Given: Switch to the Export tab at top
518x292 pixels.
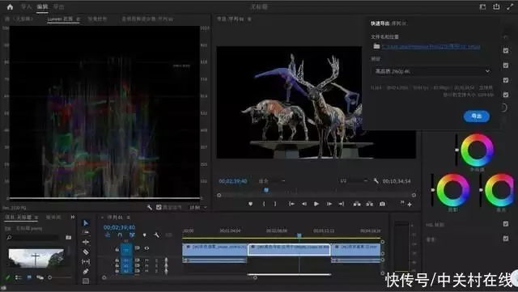Looking at the screenshot, I should click(59, 6).
